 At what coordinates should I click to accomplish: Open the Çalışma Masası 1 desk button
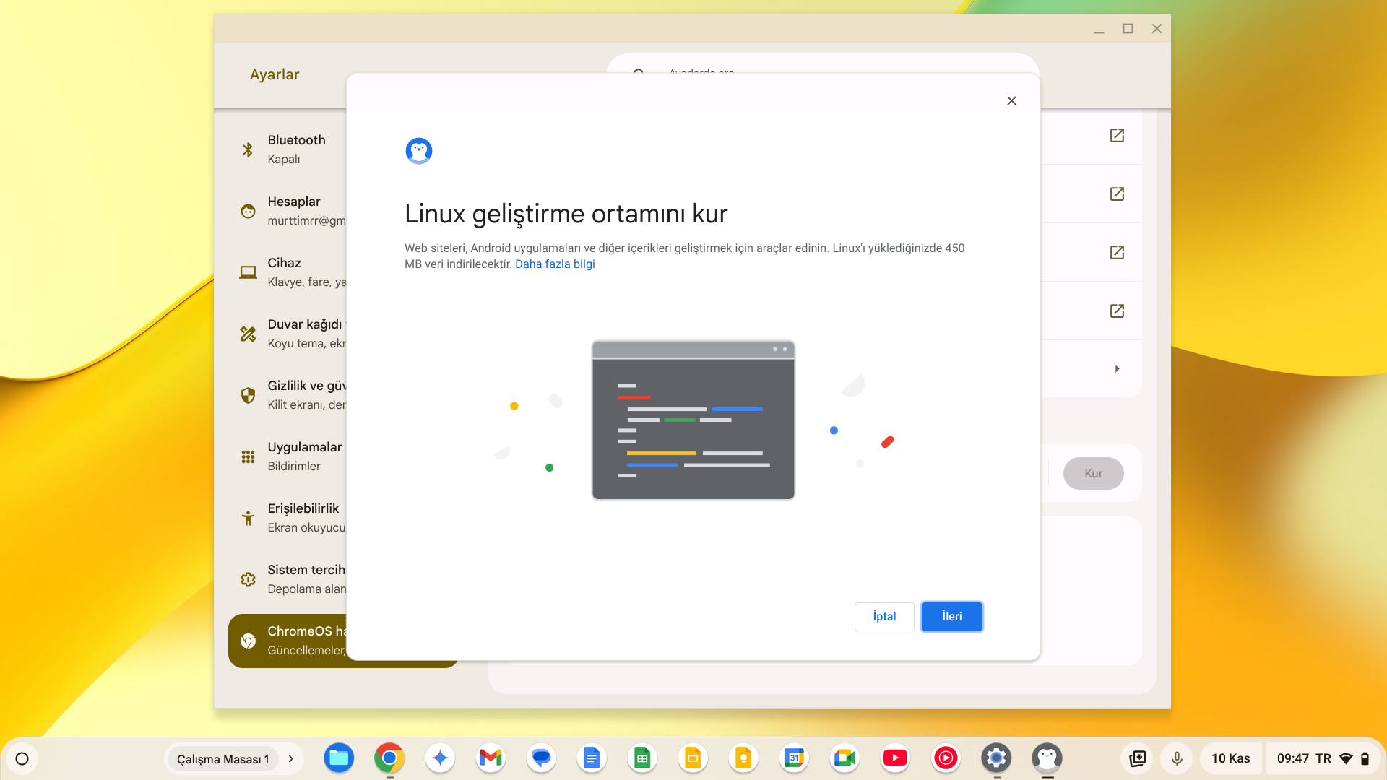(223, 759)
